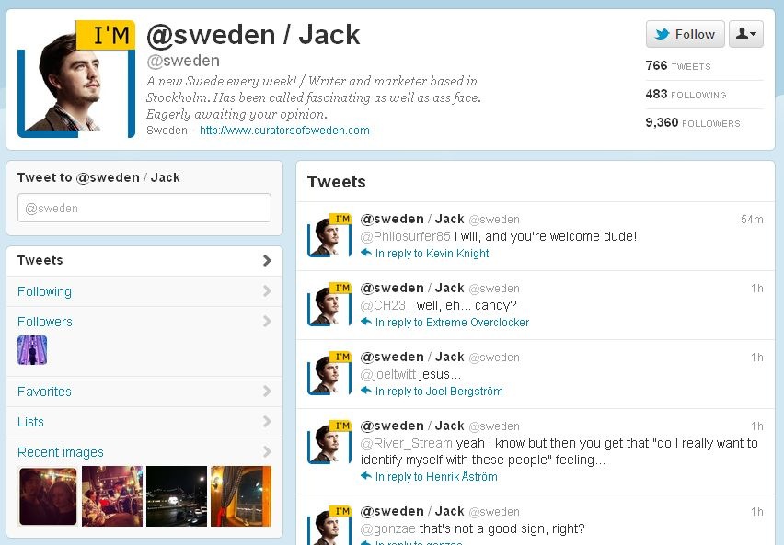Open the 1h timestamp on the gonzae tweet
The height and width of the screenshot is (545, 784).
click(757, 512)
